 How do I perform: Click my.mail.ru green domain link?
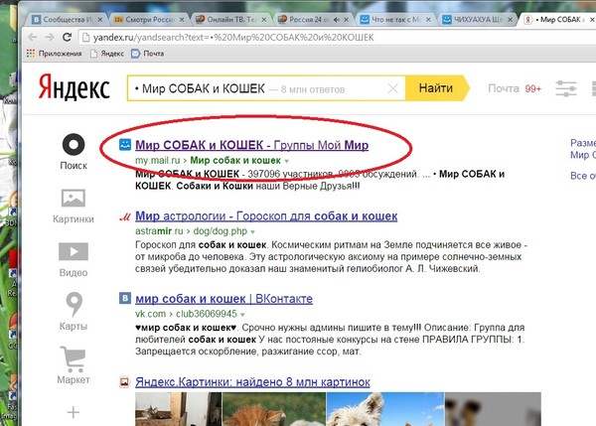[157, 160]
